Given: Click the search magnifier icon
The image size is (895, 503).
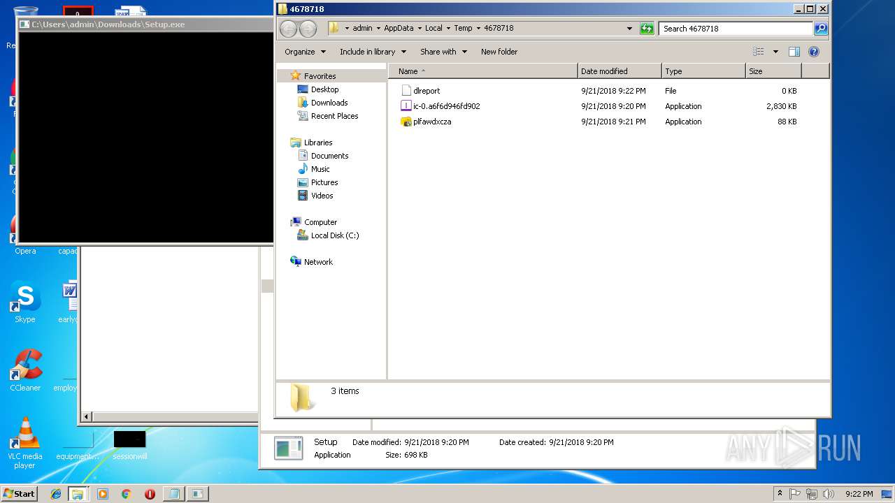Looking at the screenshot, I should pyautogui.click(x=821, y=29).
